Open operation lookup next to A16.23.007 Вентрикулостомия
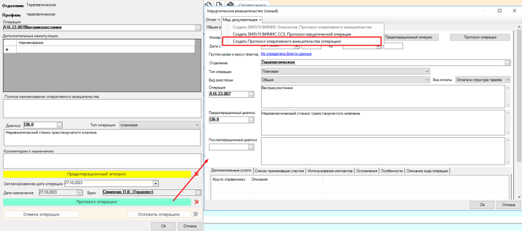The image size is (522, 231). point(198,28)
